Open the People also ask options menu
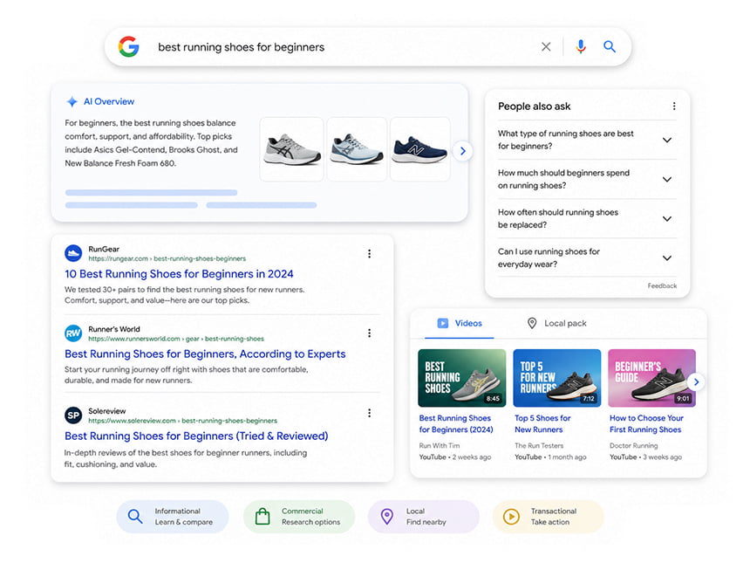Viewport: 750px width, 563px height. [674, 106]
